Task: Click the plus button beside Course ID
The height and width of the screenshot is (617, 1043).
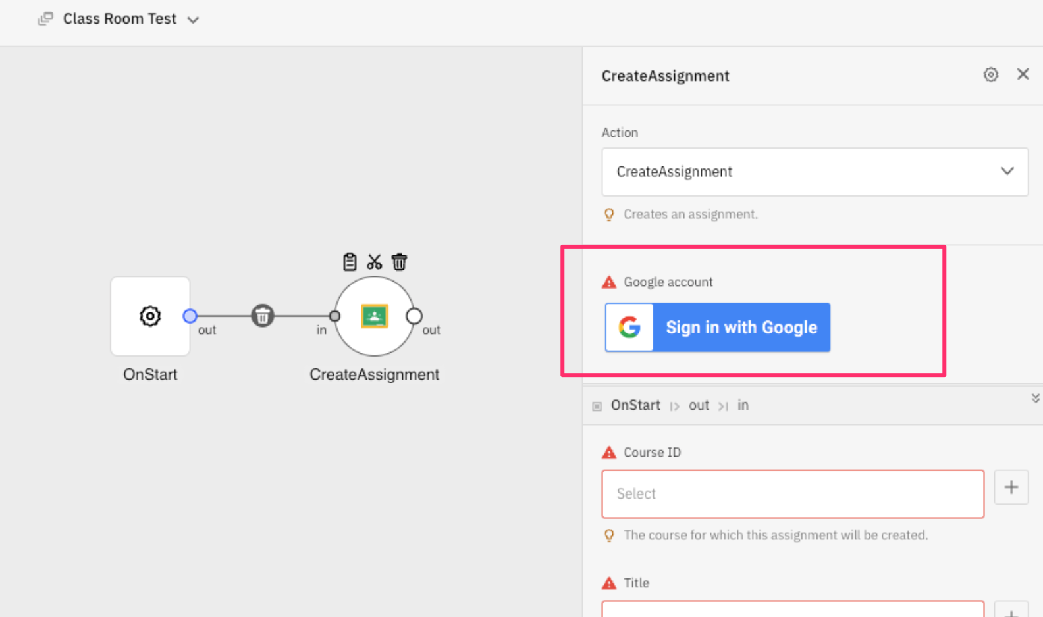Action: tap(1011, 487)
